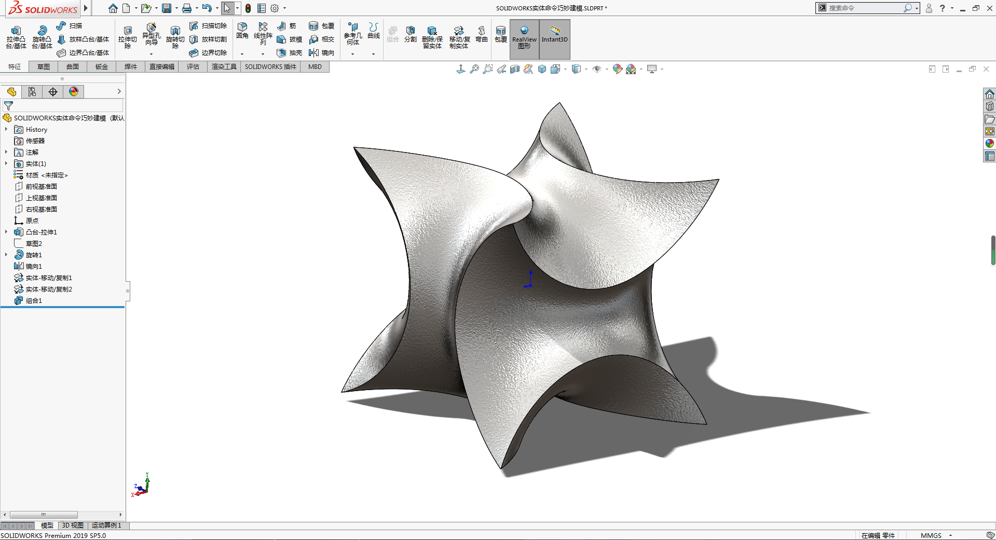Choose the Boundary Boss/Base (边界凸台/基体) tool

click(83, 53)
